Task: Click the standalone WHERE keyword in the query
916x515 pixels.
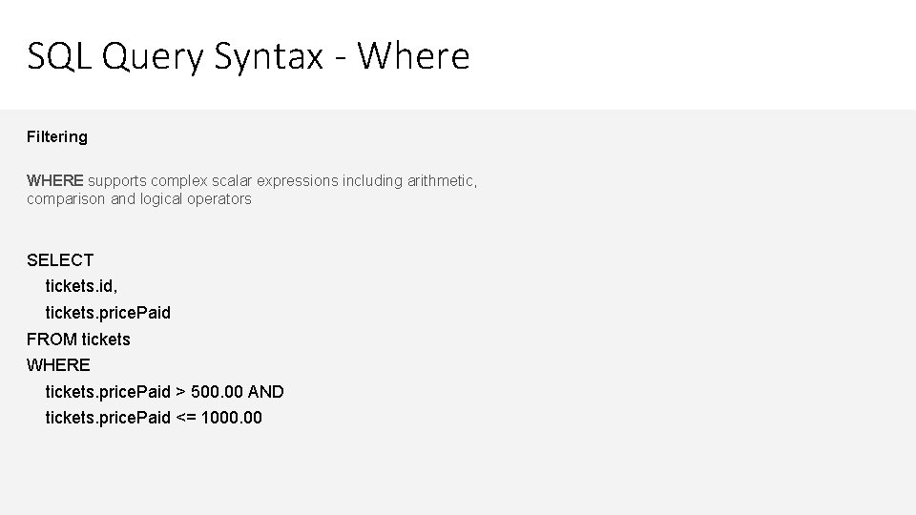Action: tap(58, 364)
